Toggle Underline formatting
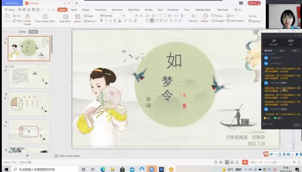 pos(111,21)
